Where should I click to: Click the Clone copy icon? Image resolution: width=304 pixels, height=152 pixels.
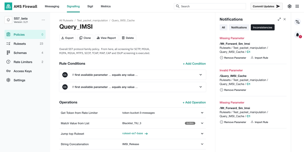pyautogui.click(x=81, y=38)
